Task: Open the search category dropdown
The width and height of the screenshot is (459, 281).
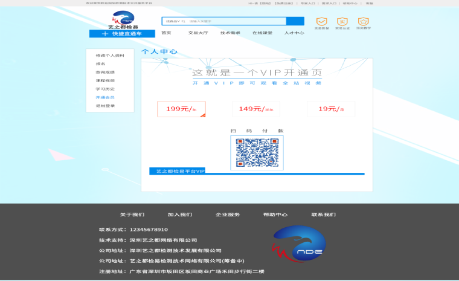Action: [173, 21]
